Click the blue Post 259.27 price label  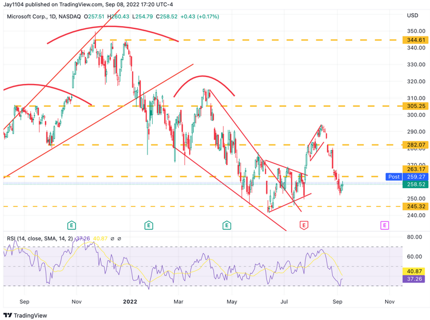coord(407,177)
